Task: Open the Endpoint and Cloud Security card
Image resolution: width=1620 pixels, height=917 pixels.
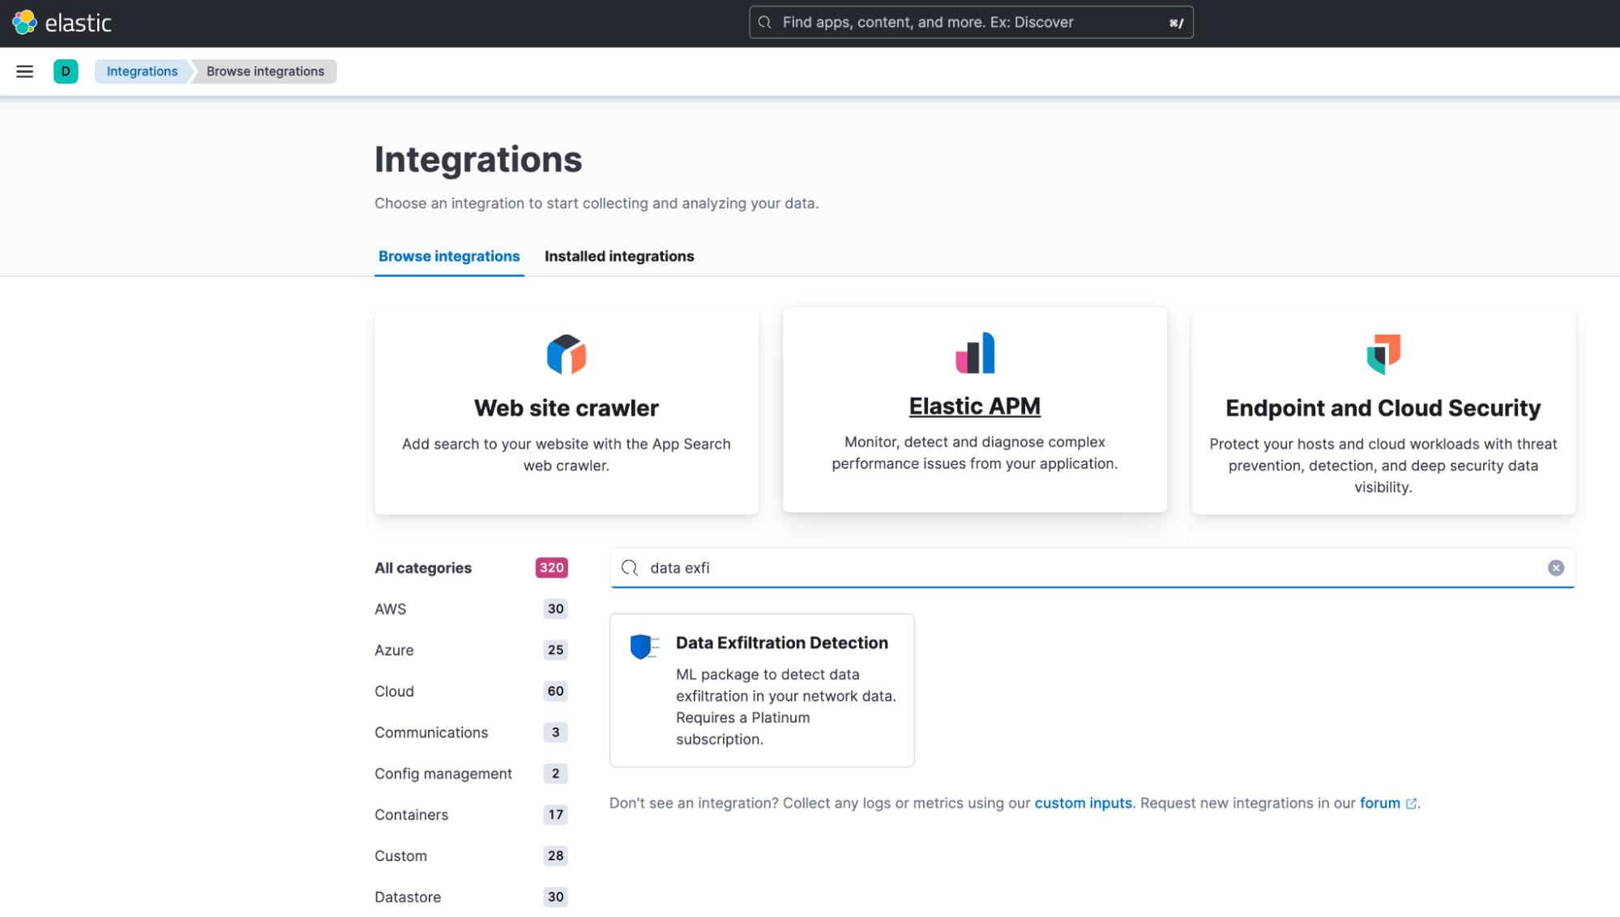Action: pyautogui.click(x=1383, y=412)
